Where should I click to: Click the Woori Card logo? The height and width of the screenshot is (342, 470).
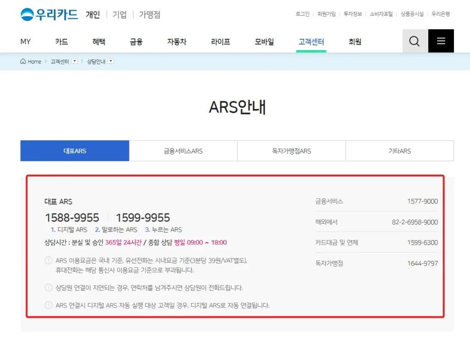50,15
